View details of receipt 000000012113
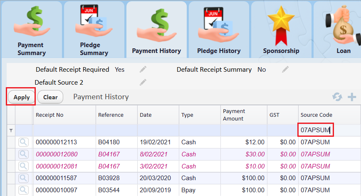This screenshot has height=196, width=361. click(x=24, y=142)
